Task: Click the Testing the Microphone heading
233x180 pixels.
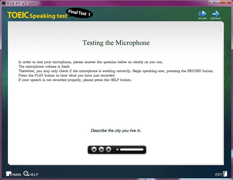Action: click(x=116, y=43)
